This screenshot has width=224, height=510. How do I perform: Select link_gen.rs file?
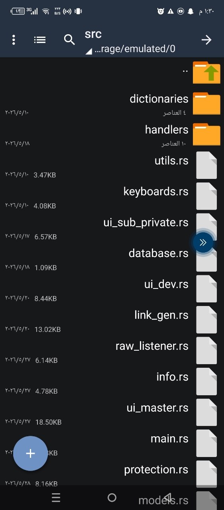(x=112, y=320)
